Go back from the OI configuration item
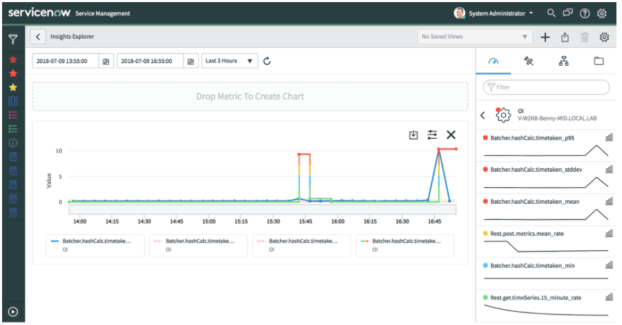 483,115
